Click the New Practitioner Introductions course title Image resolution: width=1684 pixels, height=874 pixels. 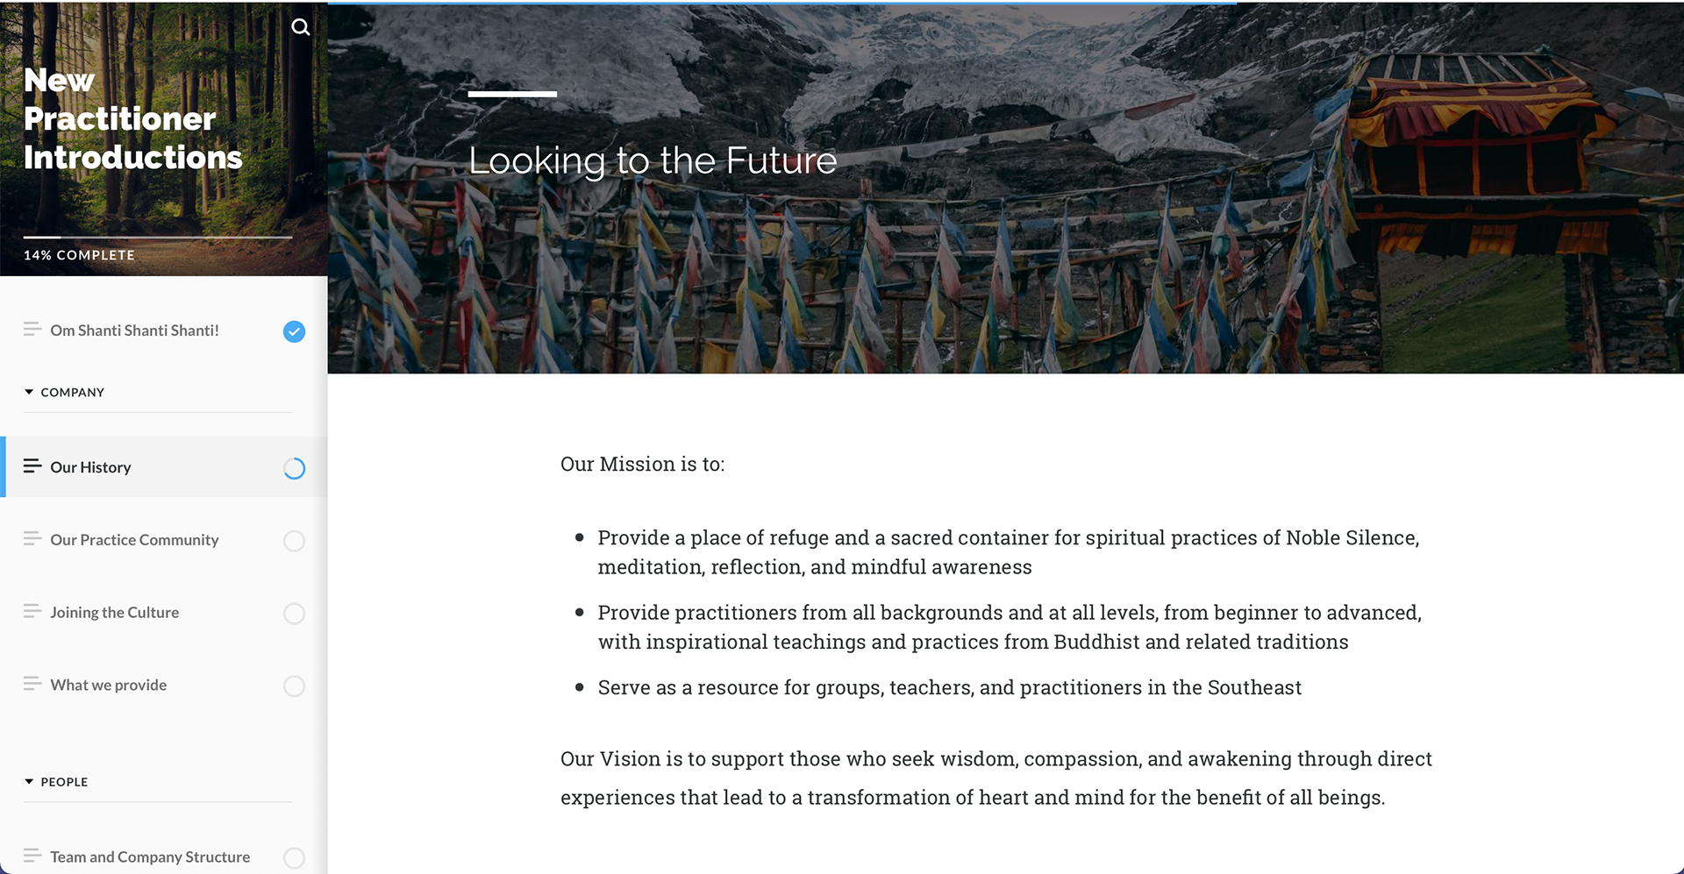(132, 119)
